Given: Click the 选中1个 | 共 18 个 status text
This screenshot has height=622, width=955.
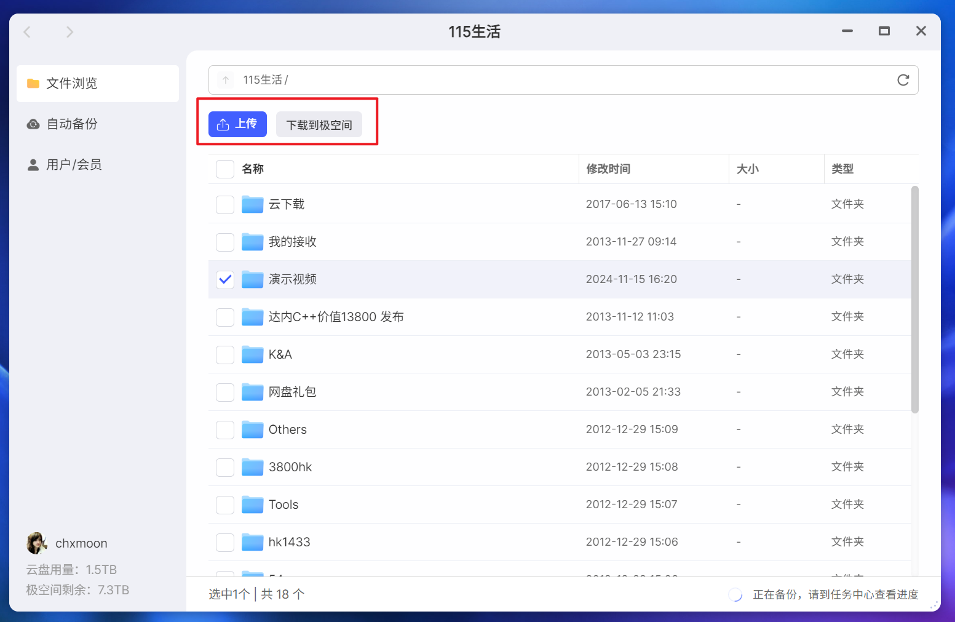Looking at the screenshot, I should (256, 594).
